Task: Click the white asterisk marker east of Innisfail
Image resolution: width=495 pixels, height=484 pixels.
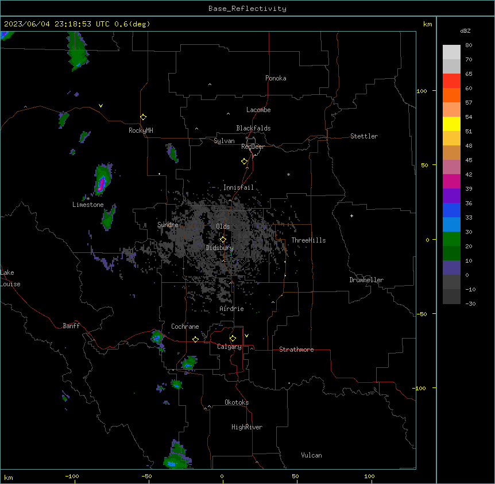Action: [x=288, y=174]
